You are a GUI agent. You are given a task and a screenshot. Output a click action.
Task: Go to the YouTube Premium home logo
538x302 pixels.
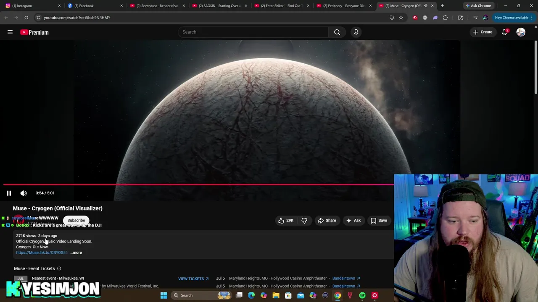coord(34,32)
